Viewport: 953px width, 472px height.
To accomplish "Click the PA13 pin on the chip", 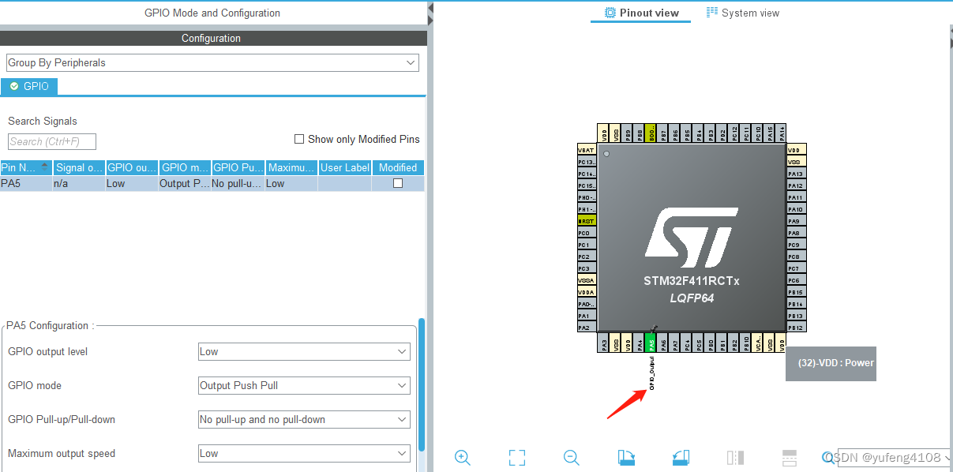I will 797,174.
